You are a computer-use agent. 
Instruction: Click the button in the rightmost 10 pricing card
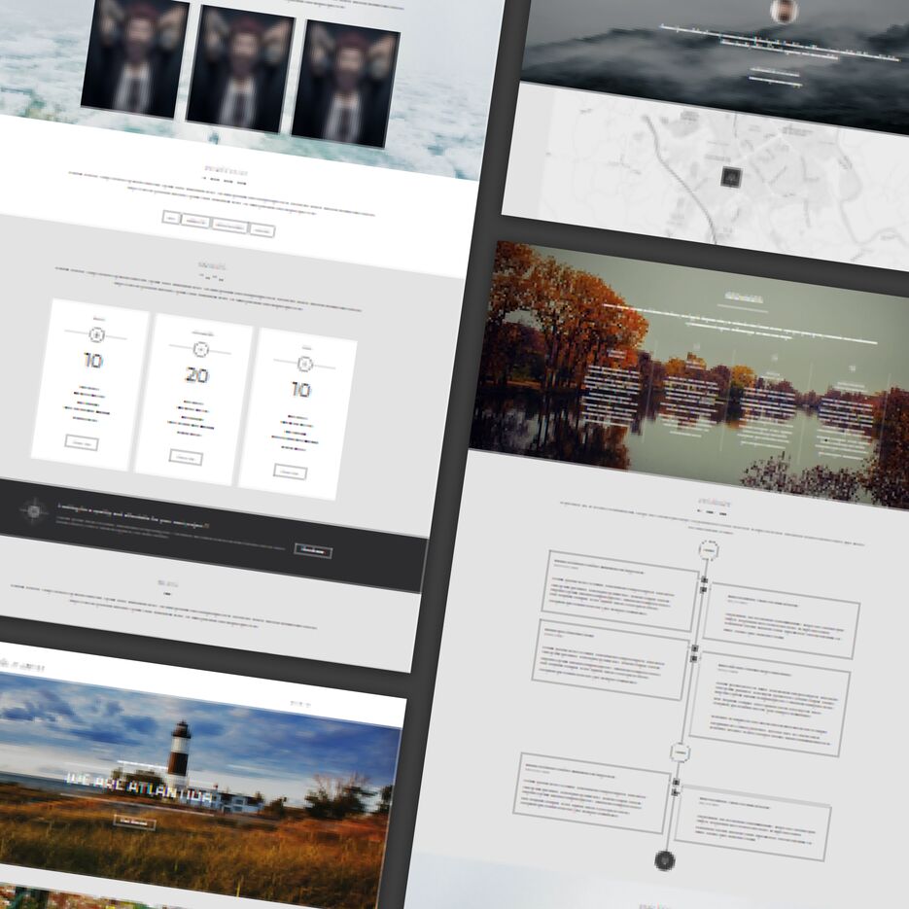(x=290, y=472)
